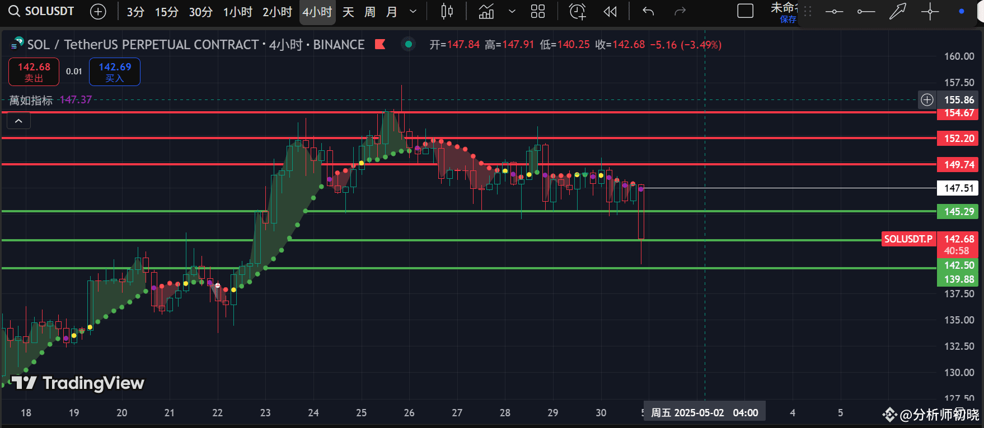Click the SOLUSDT.P price tag

pyautogui.click(x=908, y=239)
